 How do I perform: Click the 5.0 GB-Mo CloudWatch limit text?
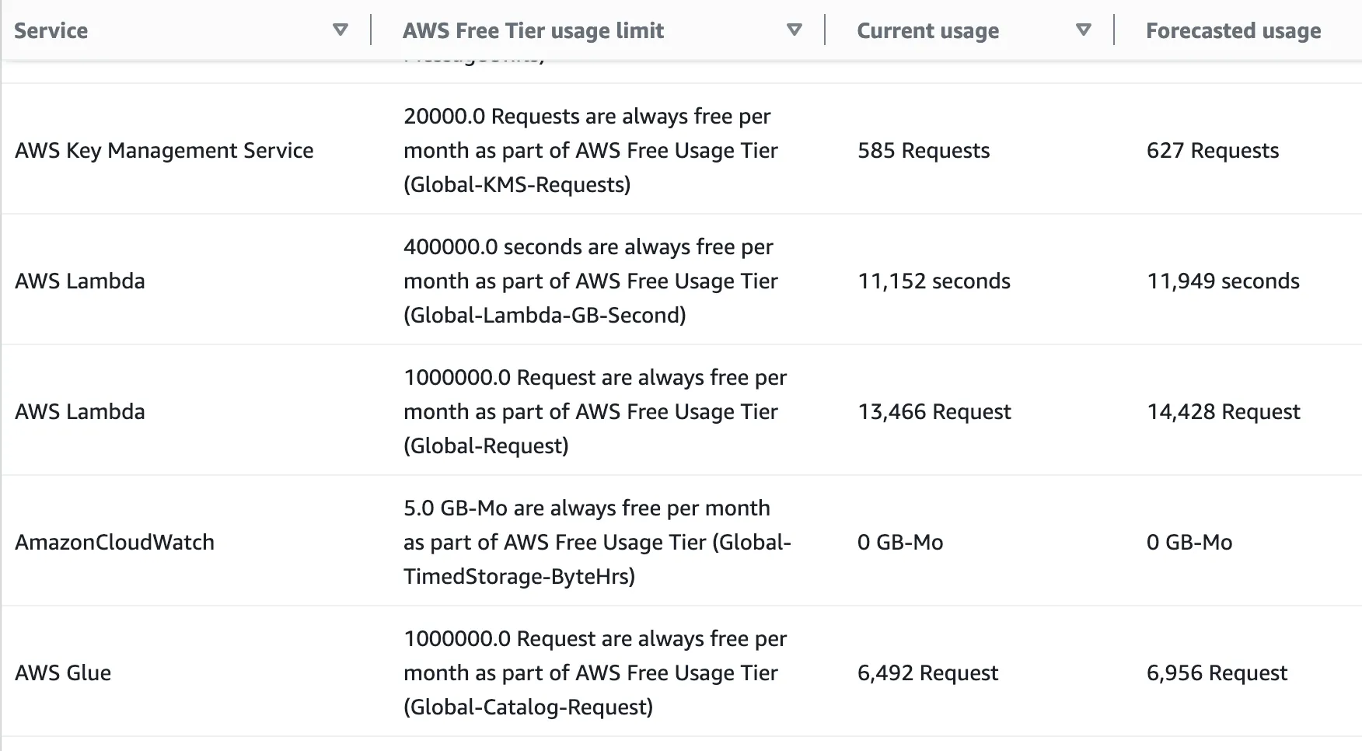(x=597, y=543)
